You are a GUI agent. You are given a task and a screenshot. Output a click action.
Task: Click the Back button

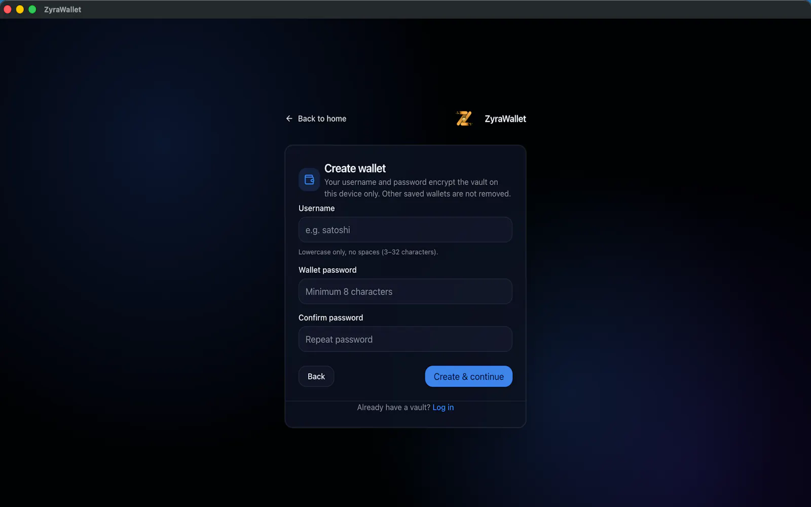[316, 376]
